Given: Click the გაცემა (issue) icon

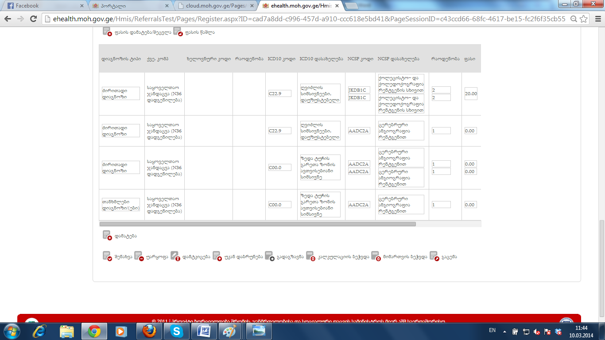Looking at the screenshot, I should pos(434,256).
